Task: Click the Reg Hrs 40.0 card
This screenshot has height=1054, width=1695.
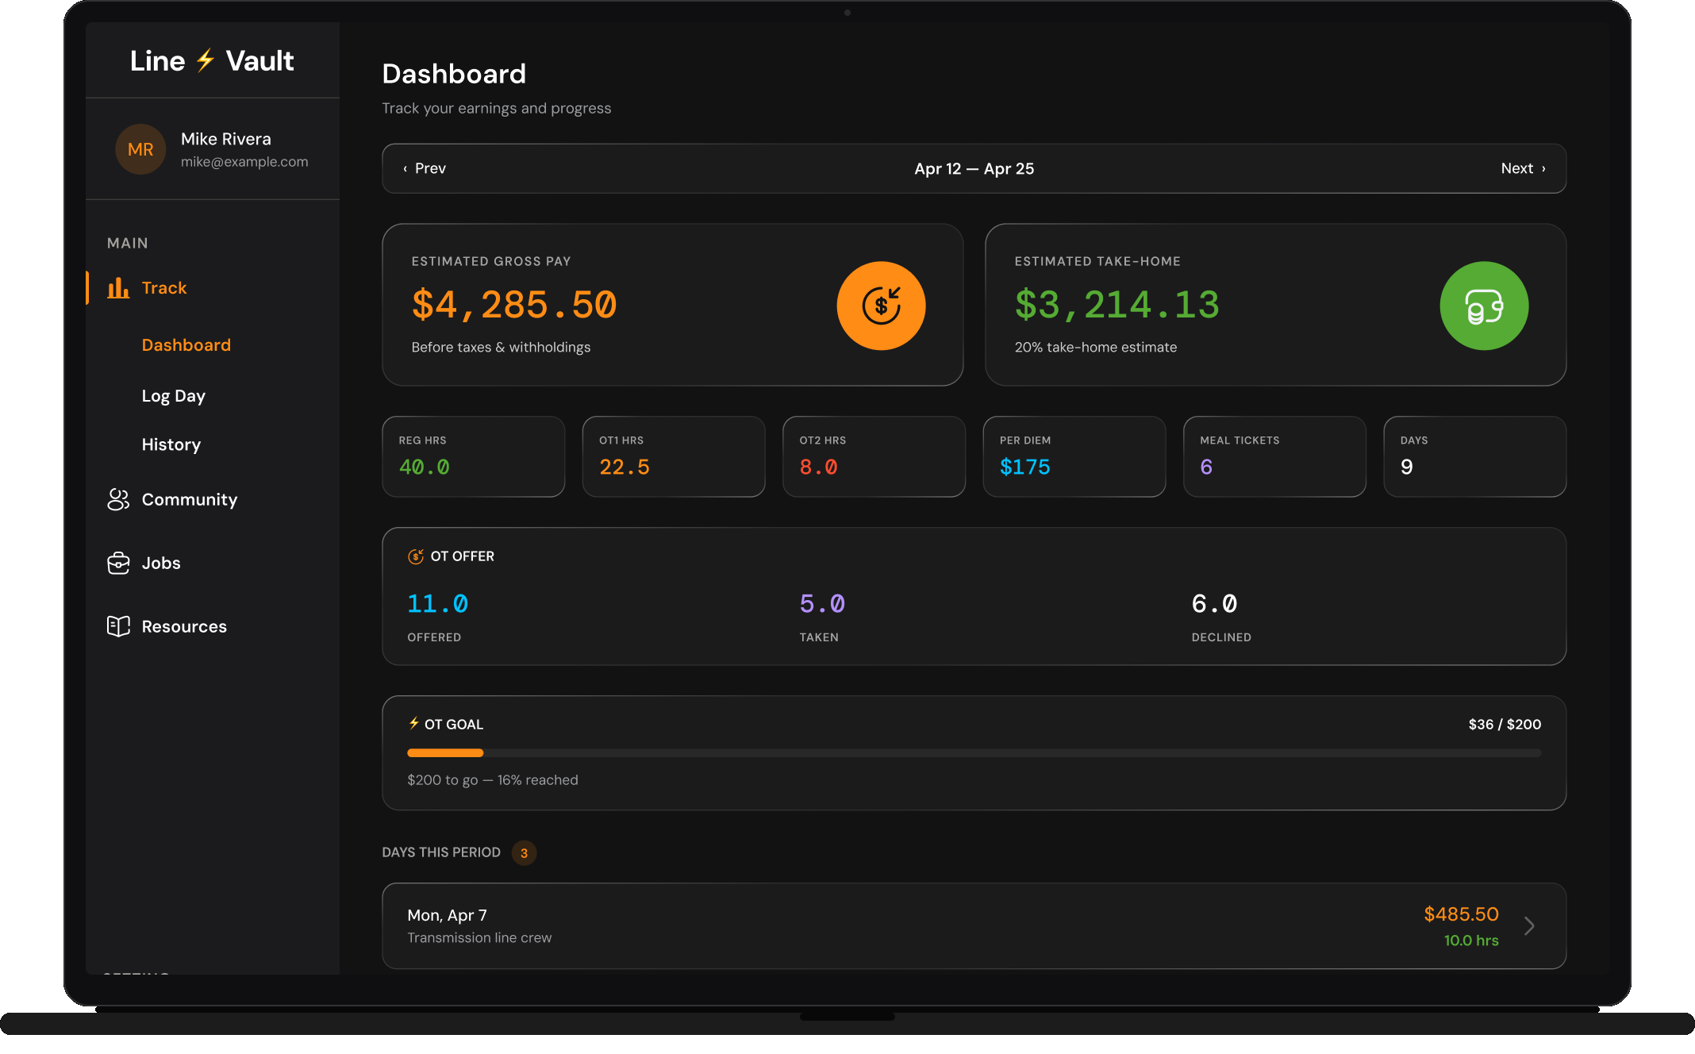Action: (474, 456)
